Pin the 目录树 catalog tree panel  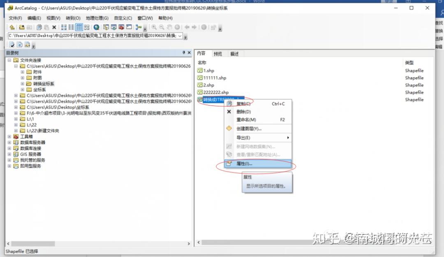point(184,53)
